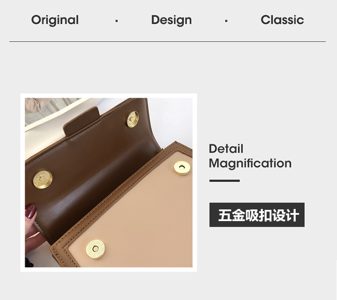
Task: Click the "Classic" header word
Action: 282,20
